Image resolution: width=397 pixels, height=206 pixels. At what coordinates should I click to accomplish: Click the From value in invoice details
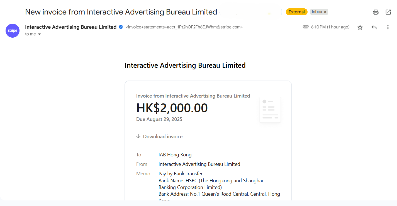(199, 164)
